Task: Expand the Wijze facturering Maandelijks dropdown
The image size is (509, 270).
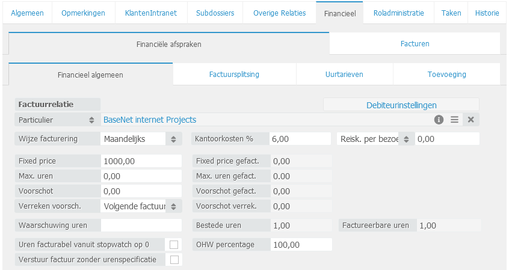Action: 173,139
